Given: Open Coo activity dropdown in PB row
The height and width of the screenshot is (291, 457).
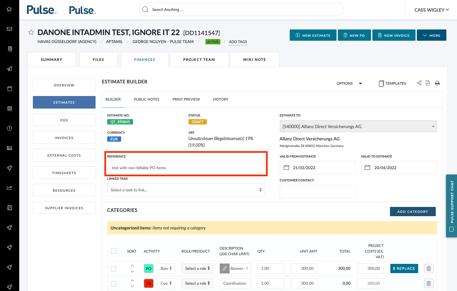Looking at the screenshot, I should 166,283.
